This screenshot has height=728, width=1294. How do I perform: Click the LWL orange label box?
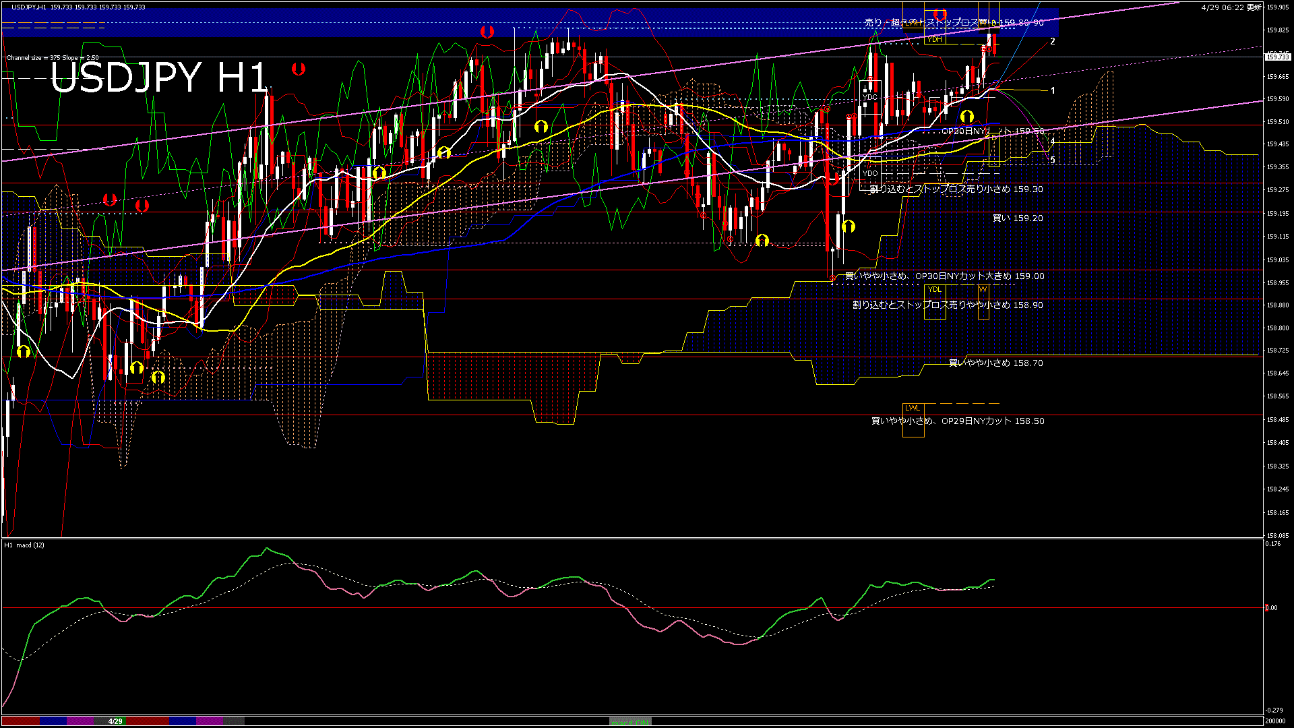click(912, 408)
